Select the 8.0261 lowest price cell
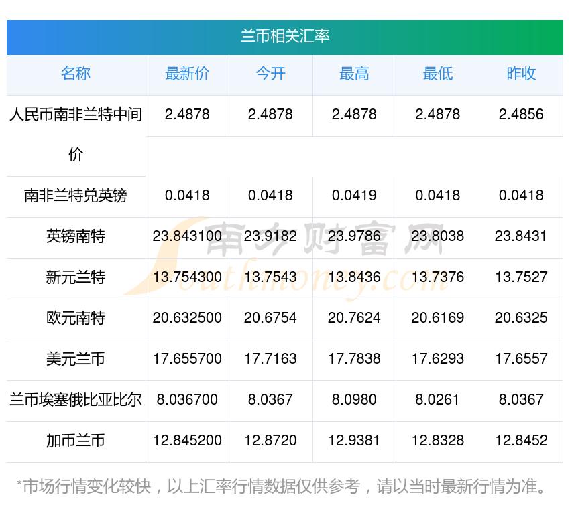The width and height of the screenshot is (570, 507). click(x=438, y=400)
